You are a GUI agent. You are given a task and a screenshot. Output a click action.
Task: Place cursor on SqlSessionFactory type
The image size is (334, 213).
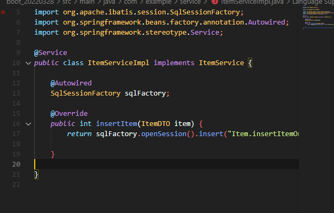click(x=86, y=93)
